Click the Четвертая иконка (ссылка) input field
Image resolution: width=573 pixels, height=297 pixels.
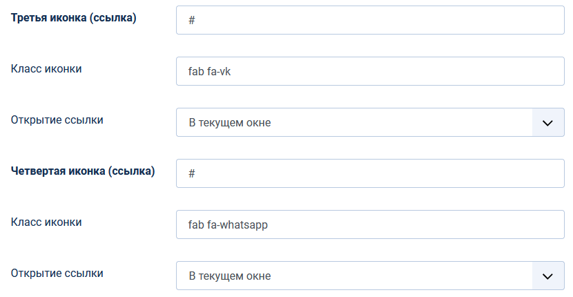pyautogui.click(x=370, y=173)
